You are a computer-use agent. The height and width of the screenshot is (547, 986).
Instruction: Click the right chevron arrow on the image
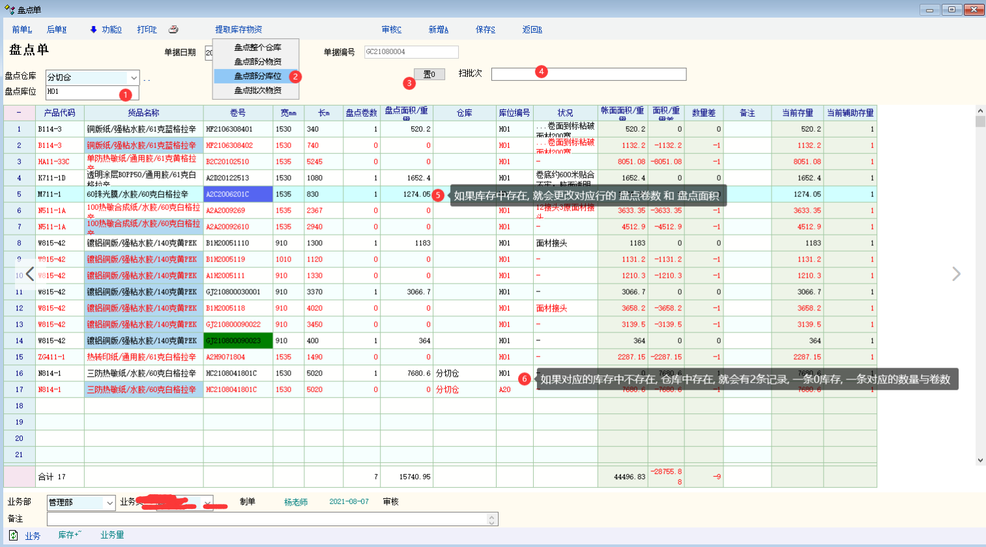[956, 274]
